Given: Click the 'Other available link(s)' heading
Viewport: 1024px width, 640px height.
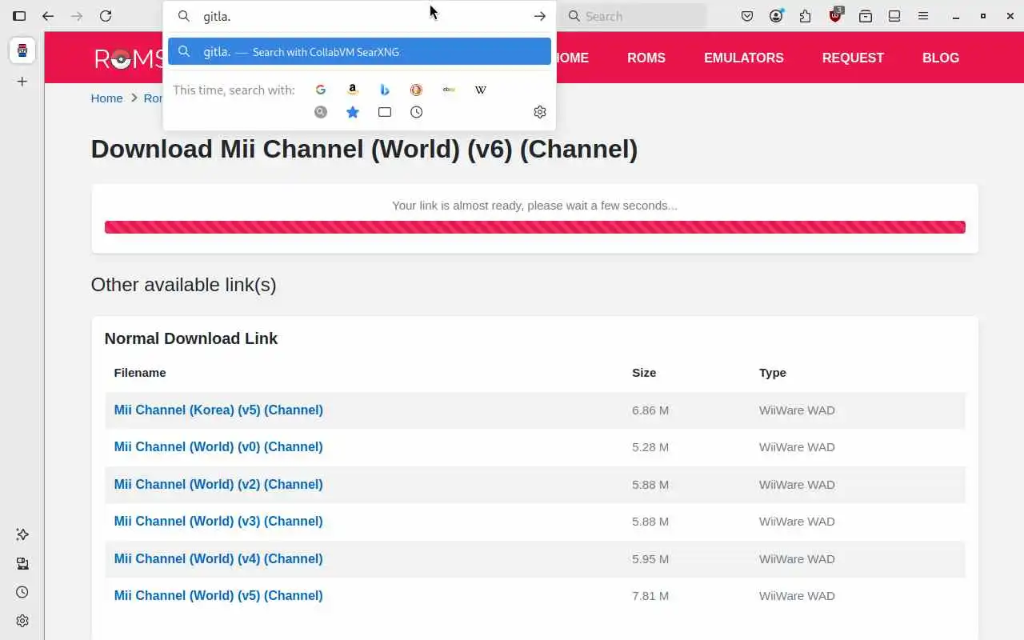Looking at the screenshot, I should [x=183, y=285].
